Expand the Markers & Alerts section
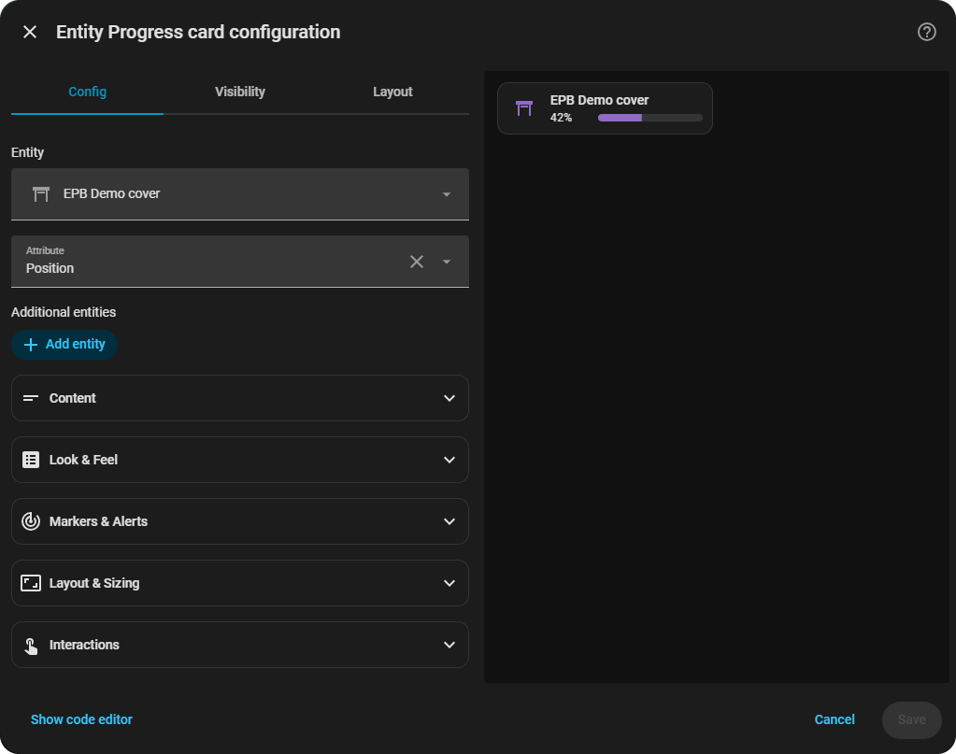This screenshot has width=956, height=754. point(239,521)
